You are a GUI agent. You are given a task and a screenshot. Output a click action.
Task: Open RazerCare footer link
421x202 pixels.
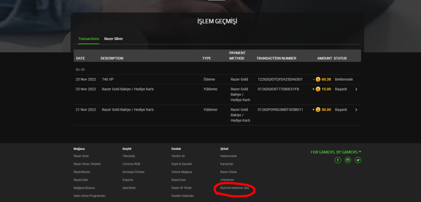pyautogui.click(x=179, y=180)
